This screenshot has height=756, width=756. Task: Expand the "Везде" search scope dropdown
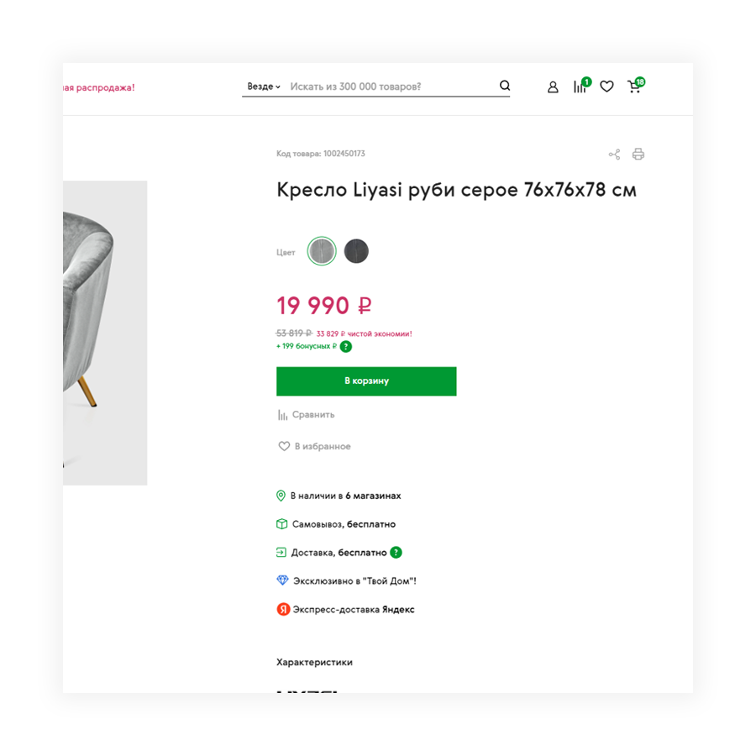pos(263,87)
